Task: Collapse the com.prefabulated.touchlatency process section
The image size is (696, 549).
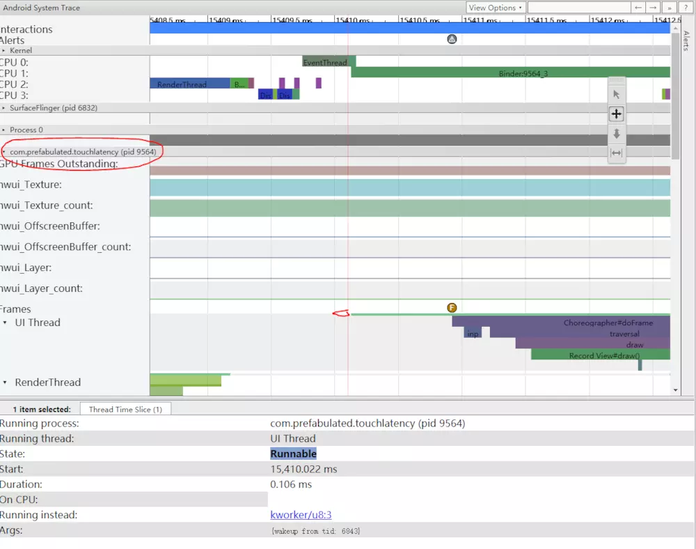Action: pyautogui.click(x=3, y=152)
